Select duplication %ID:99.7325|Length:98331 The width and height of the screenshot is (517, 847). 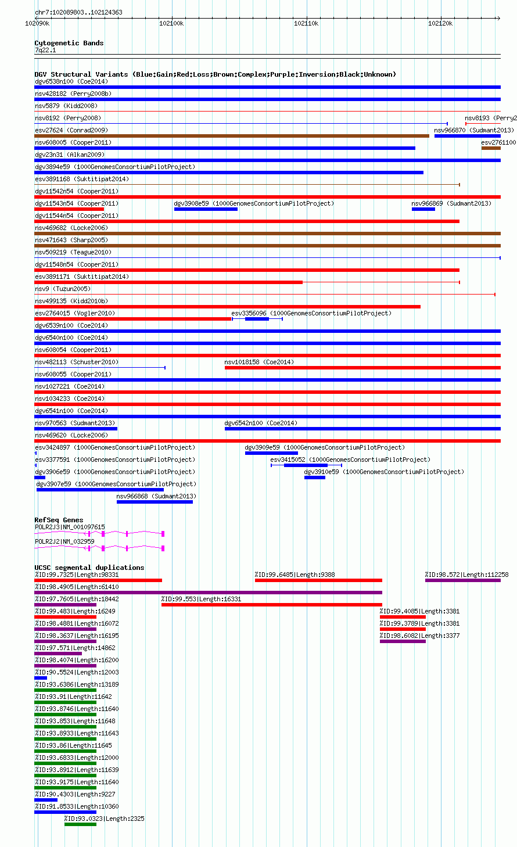pos(98,580)
